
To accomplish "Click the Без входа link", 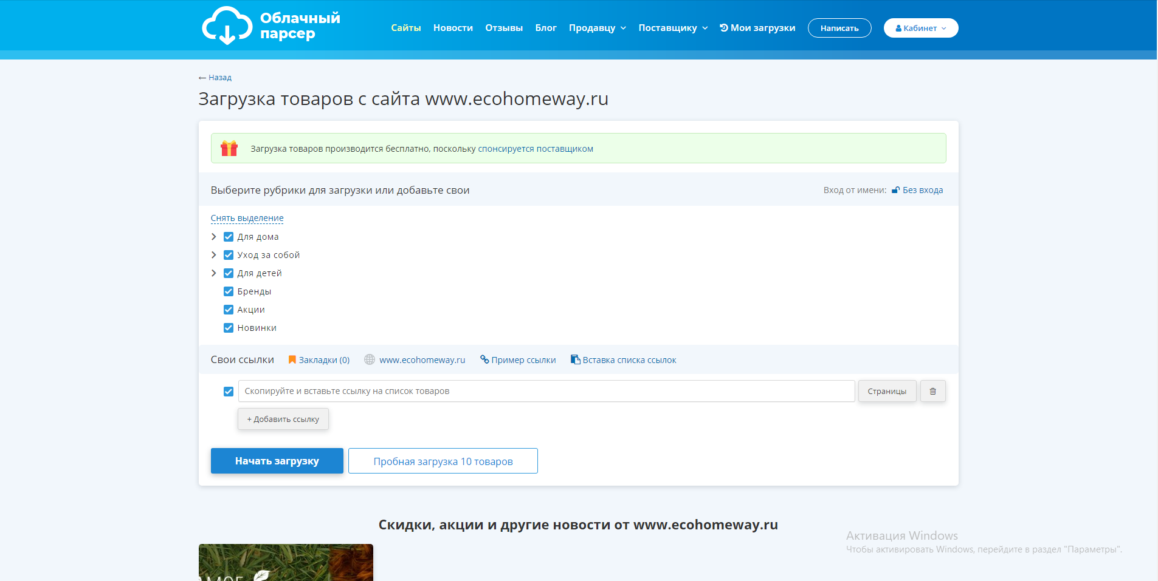I will (x=923, y=190).
